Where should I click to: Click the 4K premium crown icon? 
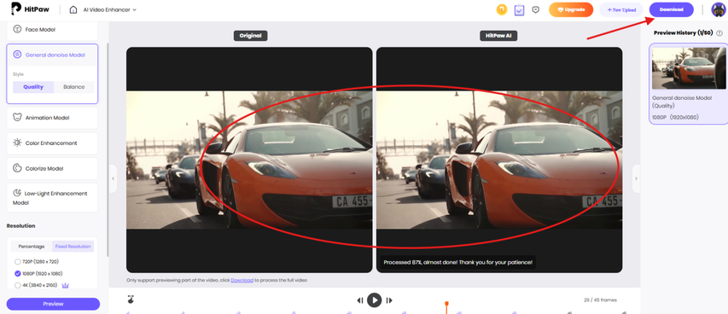tap(66, 285)
